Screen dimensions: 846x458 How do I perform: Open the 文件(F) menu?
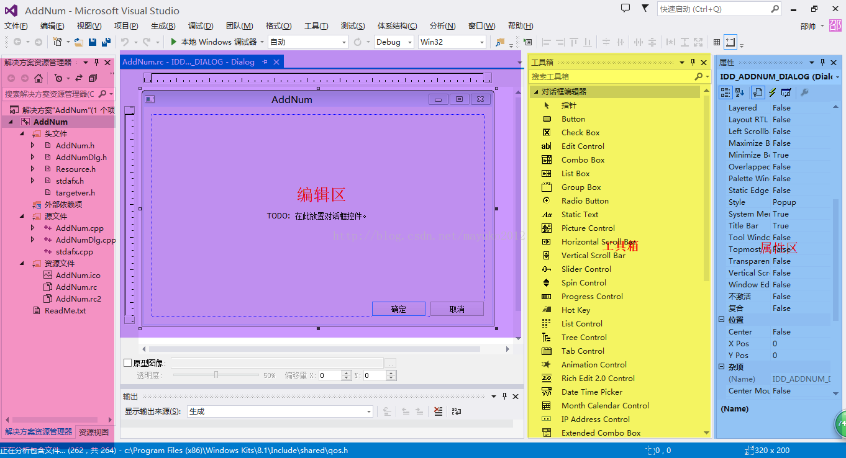coord(16,25)
